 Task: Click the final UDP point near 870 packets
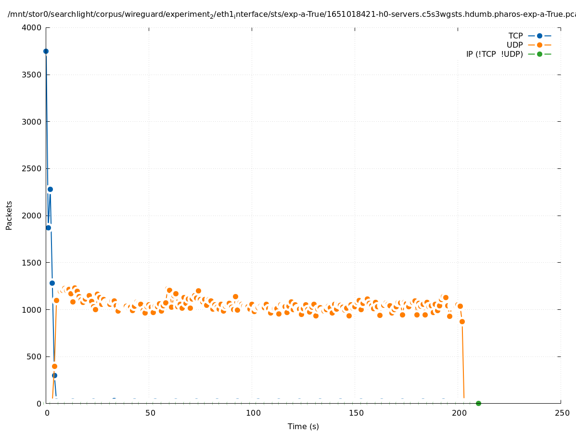coord(462,321)
